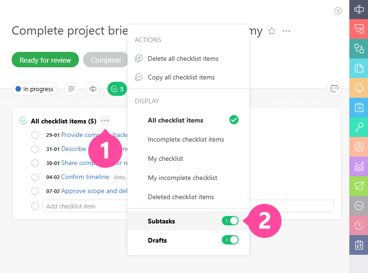Click the star icon to favorite task
This screenshot has width=368, height=273.
click(272, 31)
